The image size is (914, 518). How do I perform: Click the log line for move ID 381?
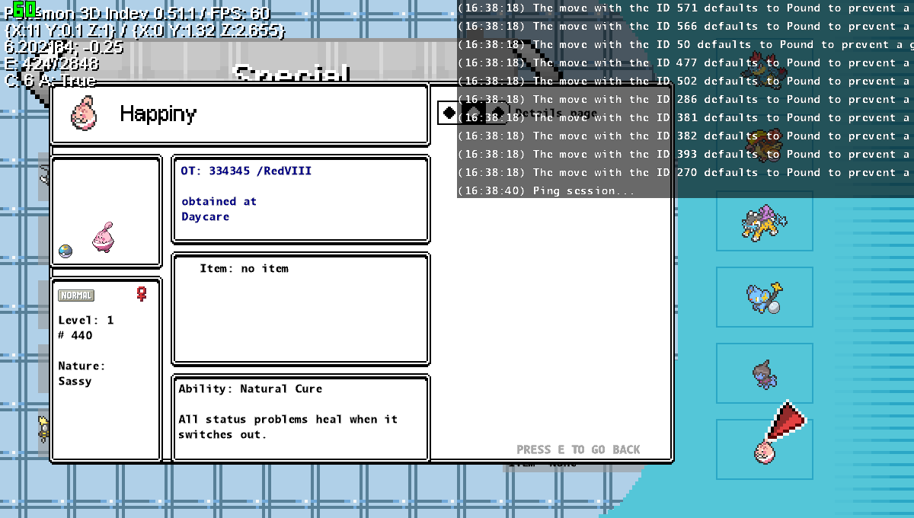685,117
